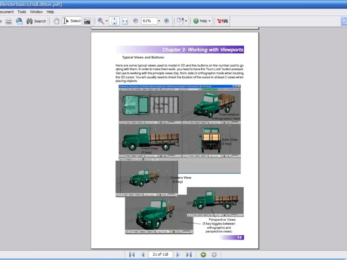Expand the Help dropdown
This screenshot has width=347, height=260.
coord(210,21)
